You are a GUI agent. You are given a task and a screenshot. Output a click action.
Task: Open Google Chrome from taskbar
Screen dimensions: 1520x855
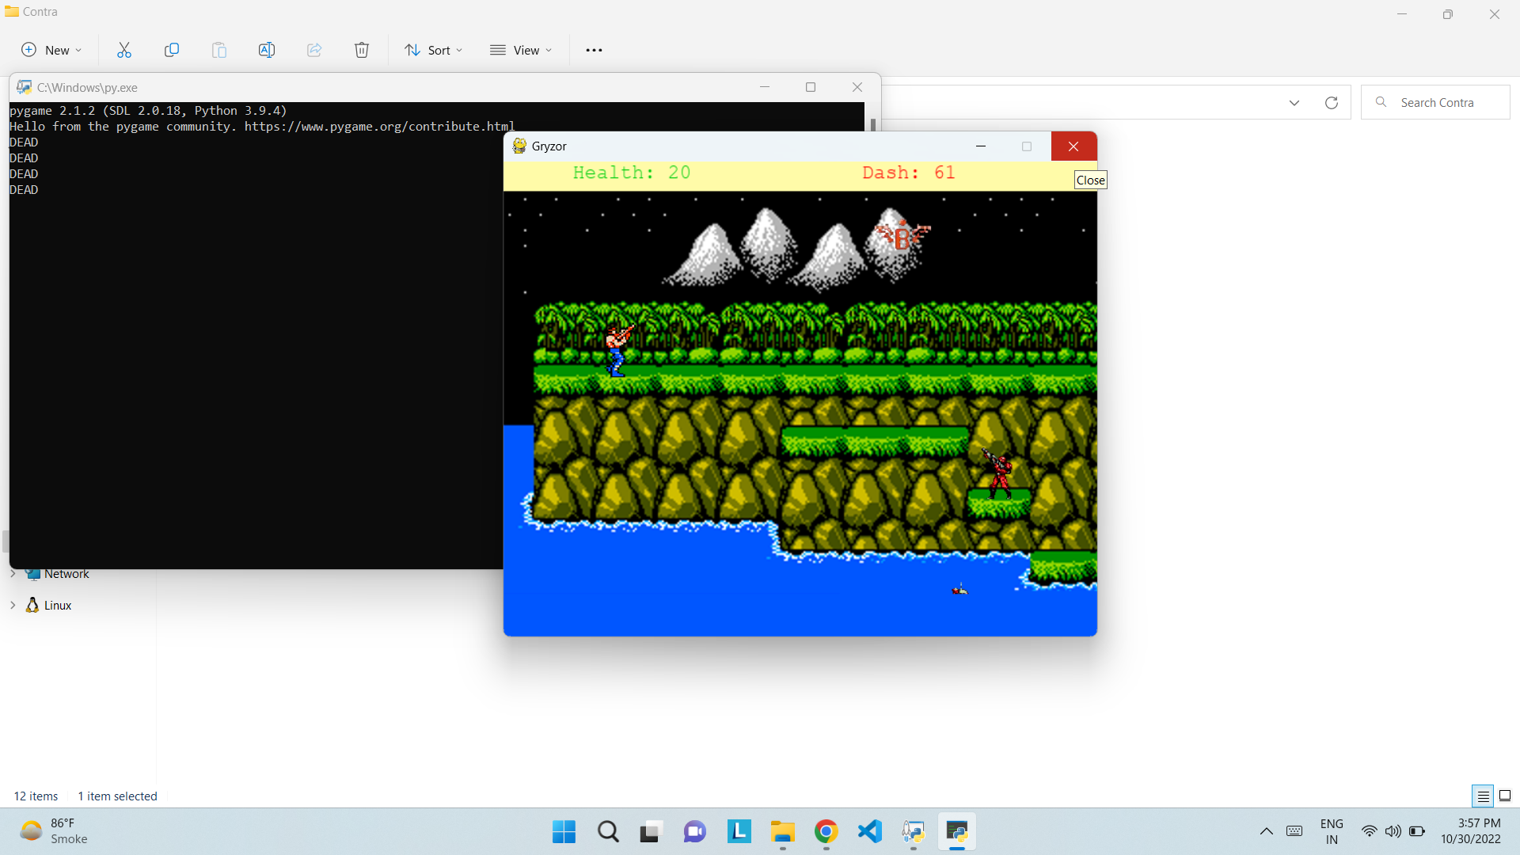click(x=826, y=831)
